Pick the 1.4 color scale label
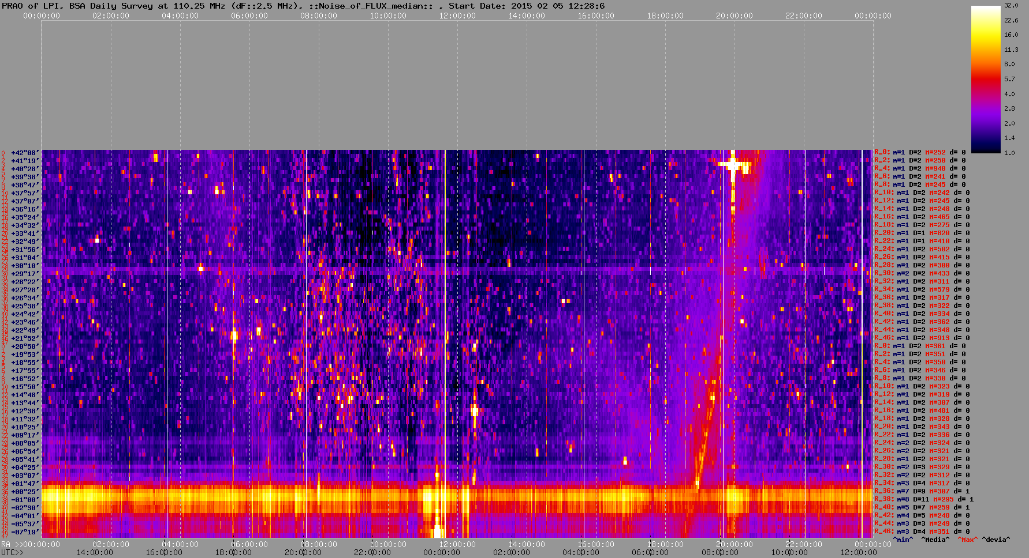 [x=1009, y=138]
